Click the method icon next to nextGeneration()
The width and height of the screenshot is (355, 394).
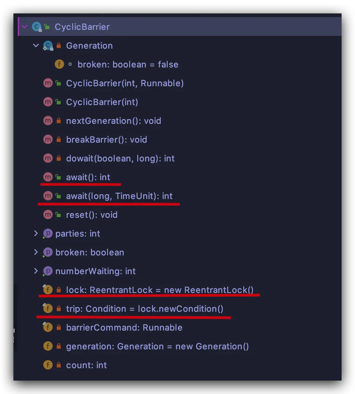tap(48, 121)
